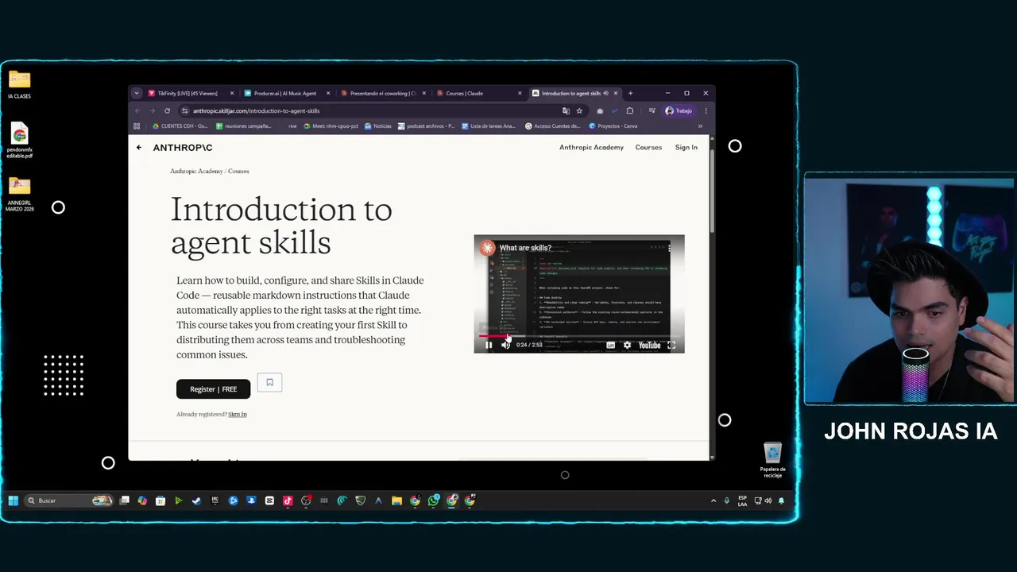This screenshot has width=1017, height=572.
Task: Open Steam from the taskbar
Action: tap(196, 500)
